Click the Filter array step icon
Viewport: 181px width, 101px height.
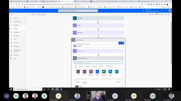click(75, 51)
